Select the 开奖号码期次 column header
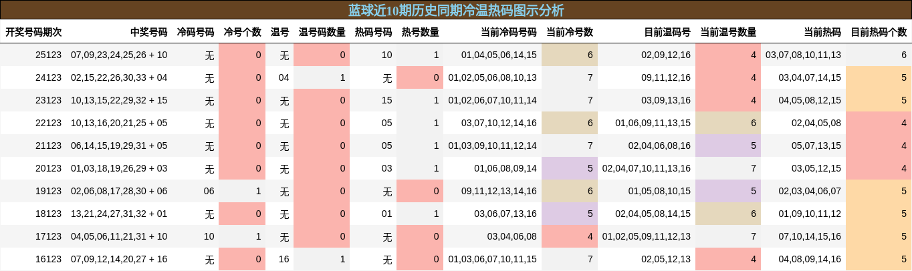Viewport: 912px width, 271px height. pyautogui.click(x=33, y=31)
